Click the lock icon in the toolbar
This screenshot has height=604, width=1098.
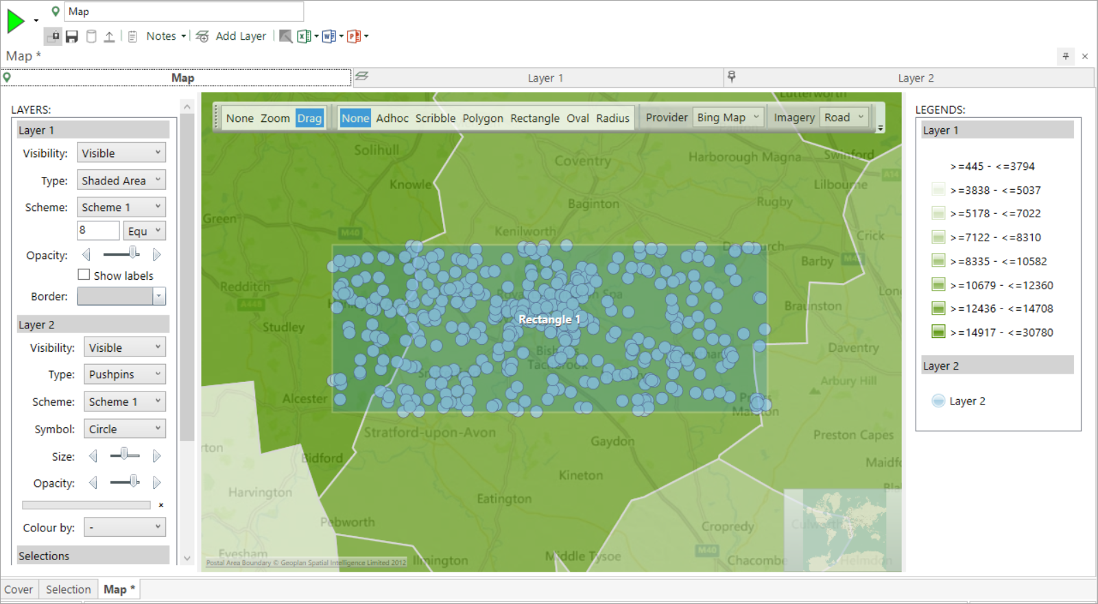(x=53, y=36)
